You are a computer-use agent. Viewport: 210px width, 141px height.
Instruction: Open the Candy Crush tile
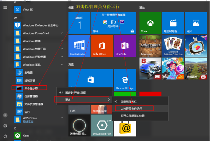[196, 46]
